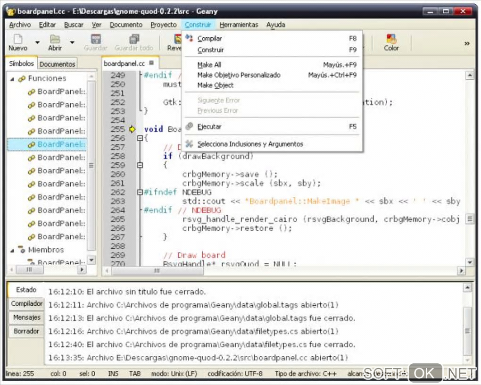Click the log entry at 16:12:16
Viewport: 481px width, 385px height.
[x=193, y=331]
